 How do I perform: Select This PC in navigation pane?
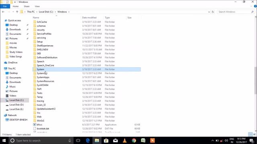click(12, 68)
